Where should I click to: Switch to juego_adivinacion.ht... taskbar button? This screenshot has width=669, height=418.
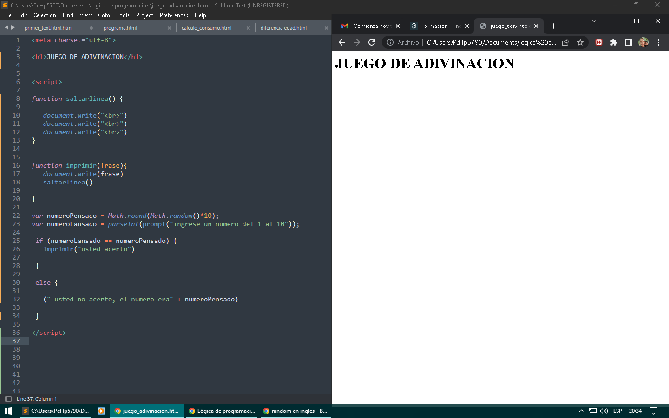[147, 411]
